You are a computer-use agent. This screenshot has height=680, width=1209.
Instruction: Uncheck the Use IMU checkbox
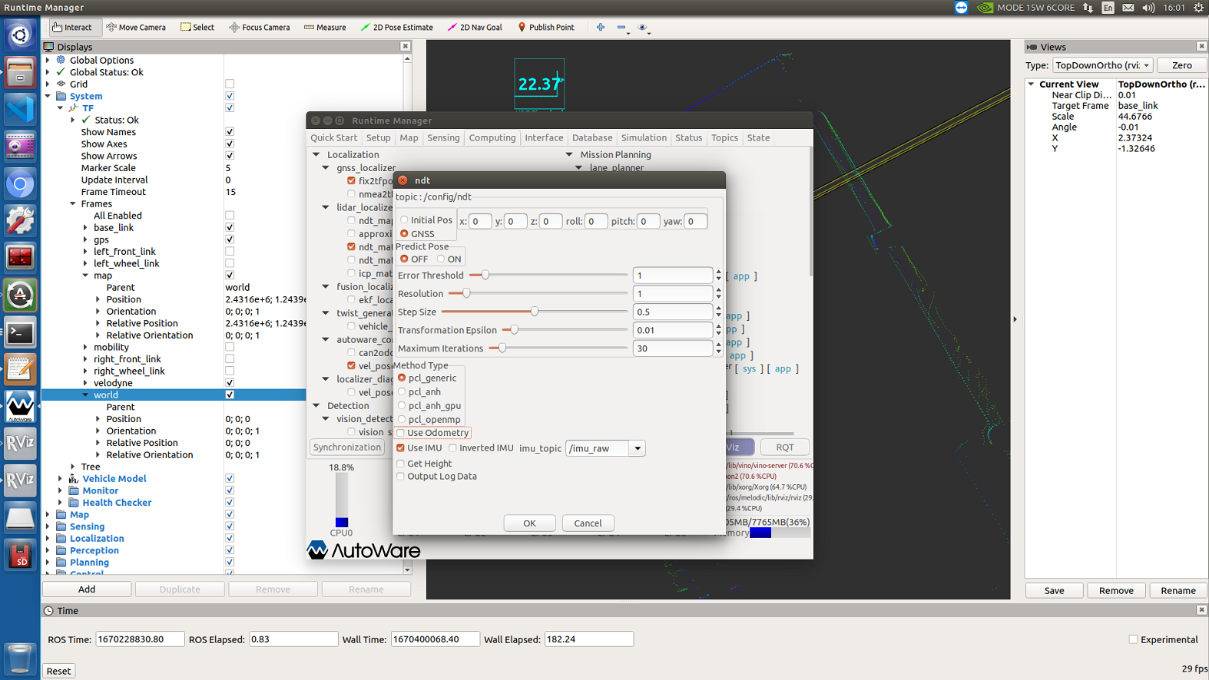coord(401,448)
